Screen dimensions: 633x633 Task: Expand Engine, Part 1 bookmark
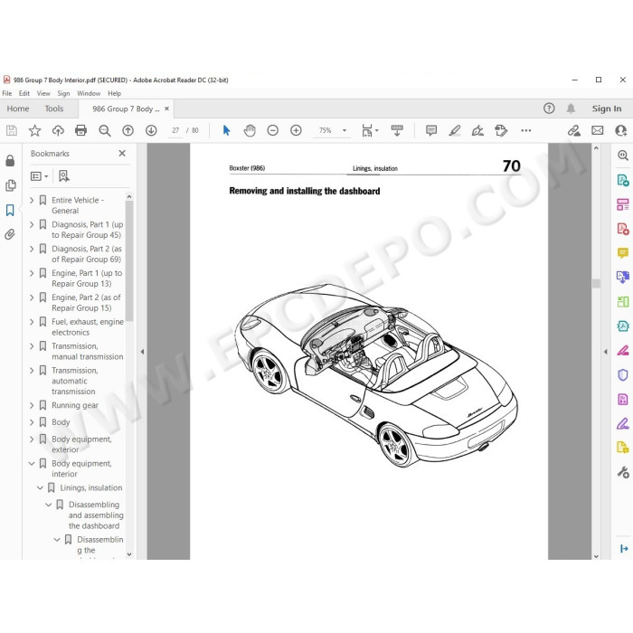[32, 273]
